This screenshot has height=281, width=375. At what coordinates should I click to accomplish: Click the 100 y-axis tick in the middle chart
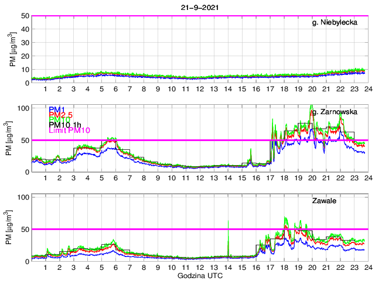click(x=23, y=108)
